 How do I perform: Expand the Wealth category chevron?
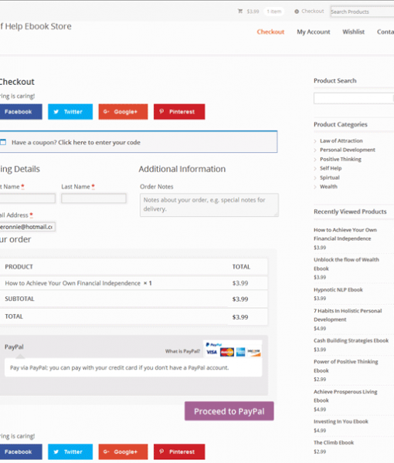315,187
